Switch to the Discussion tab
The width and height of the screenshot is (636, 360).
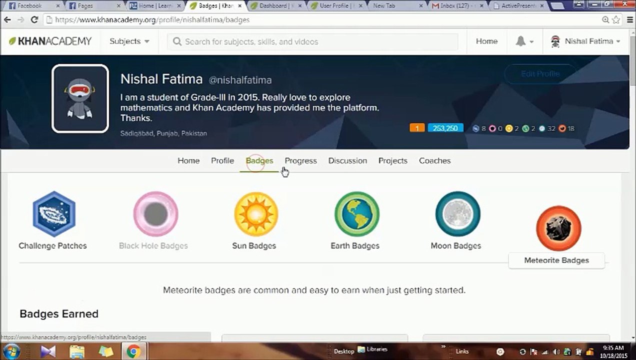pos(347,160)
